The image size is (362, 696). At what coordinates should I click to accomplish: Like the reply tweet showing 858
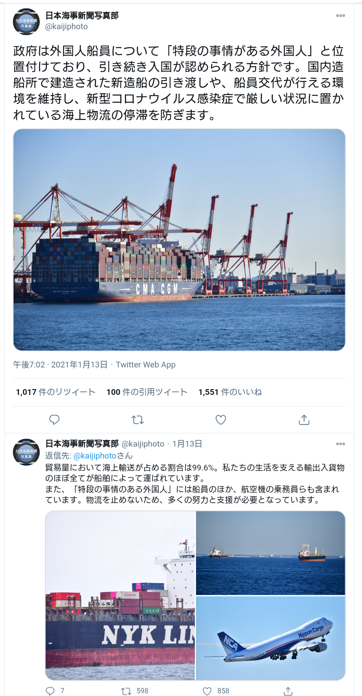pyautogui.click(x=207, y=691)
